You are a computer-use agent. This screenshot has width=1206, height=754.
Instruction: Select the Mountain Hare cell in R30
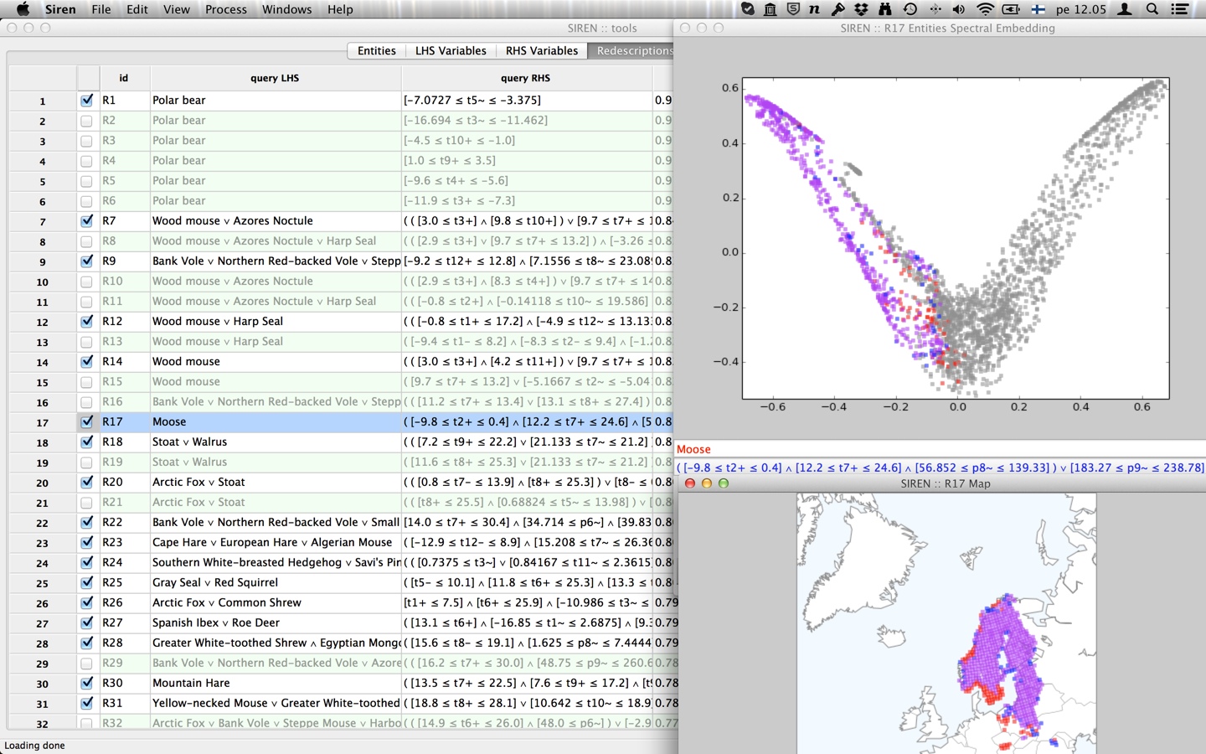(x=276, y=684)
